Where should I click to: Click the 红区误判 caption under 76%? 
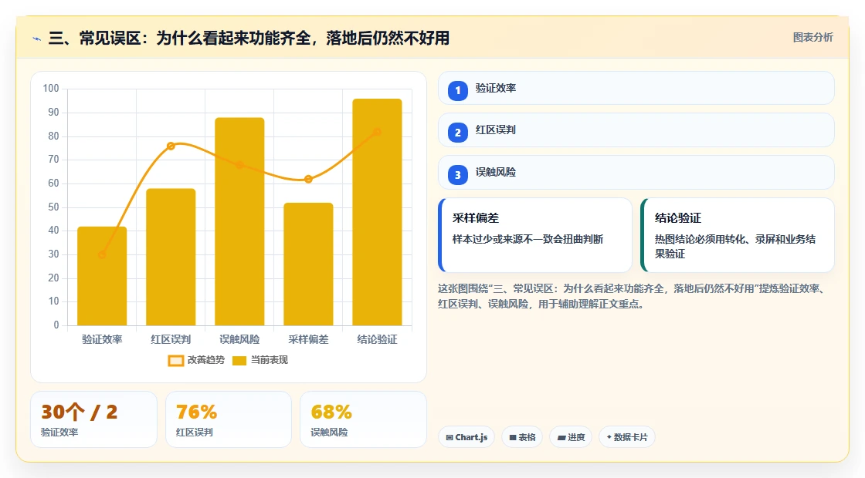click(x=194, y=433)
